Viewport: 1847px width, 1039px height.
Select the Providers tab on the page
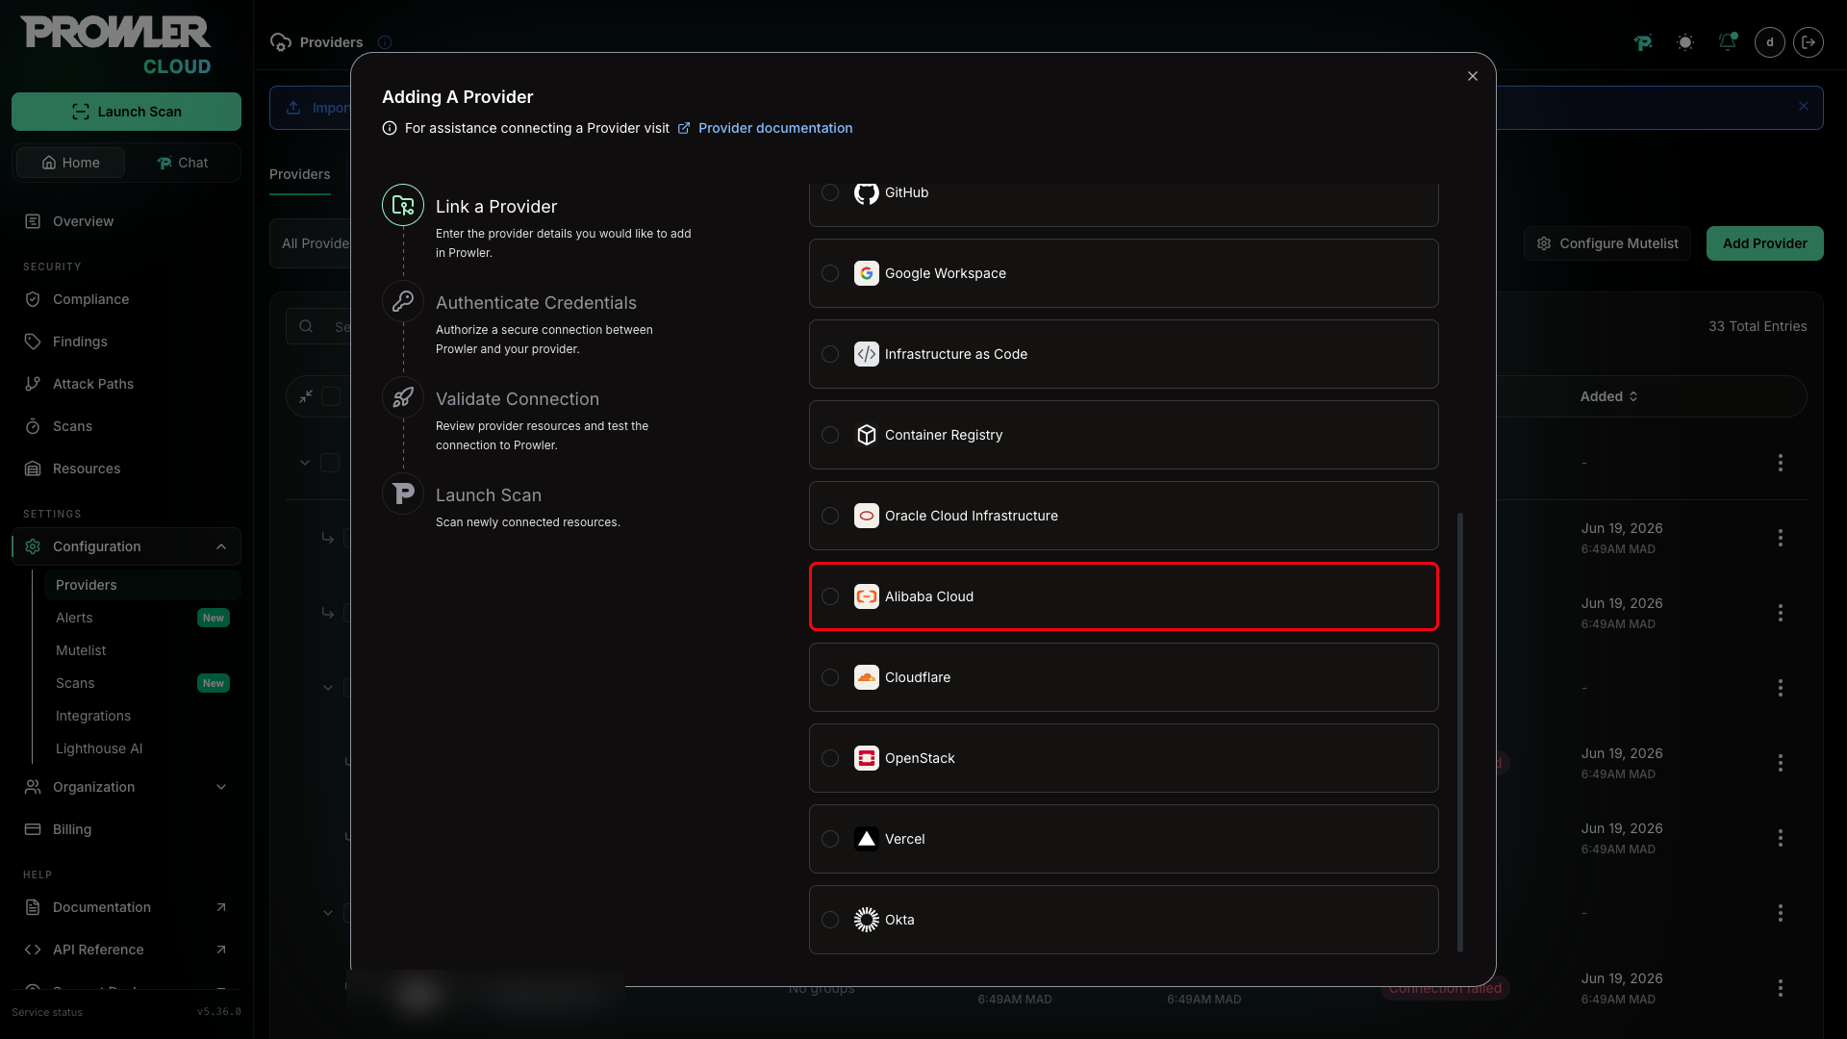[300, 174]
